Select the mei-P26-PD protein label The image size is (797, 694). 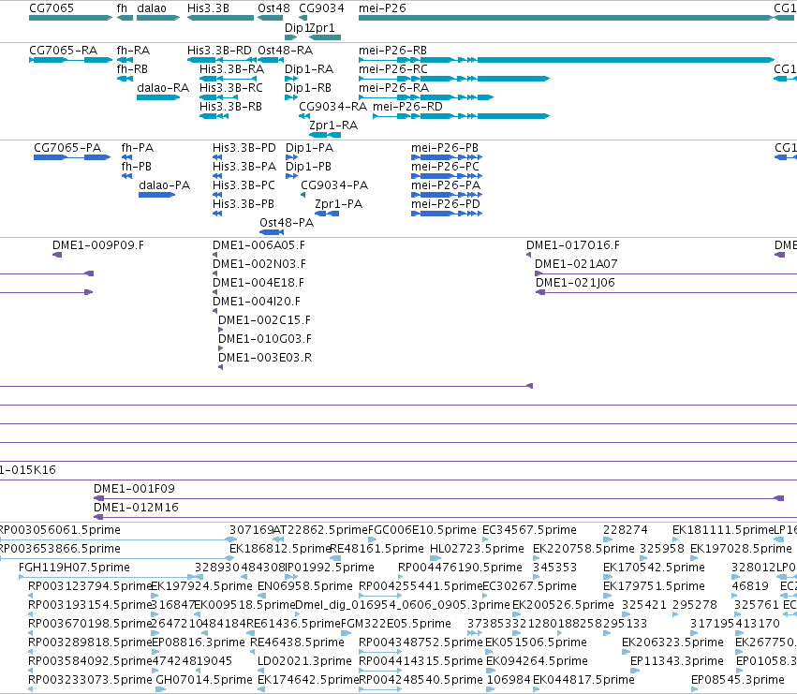[x=445, y=204]
